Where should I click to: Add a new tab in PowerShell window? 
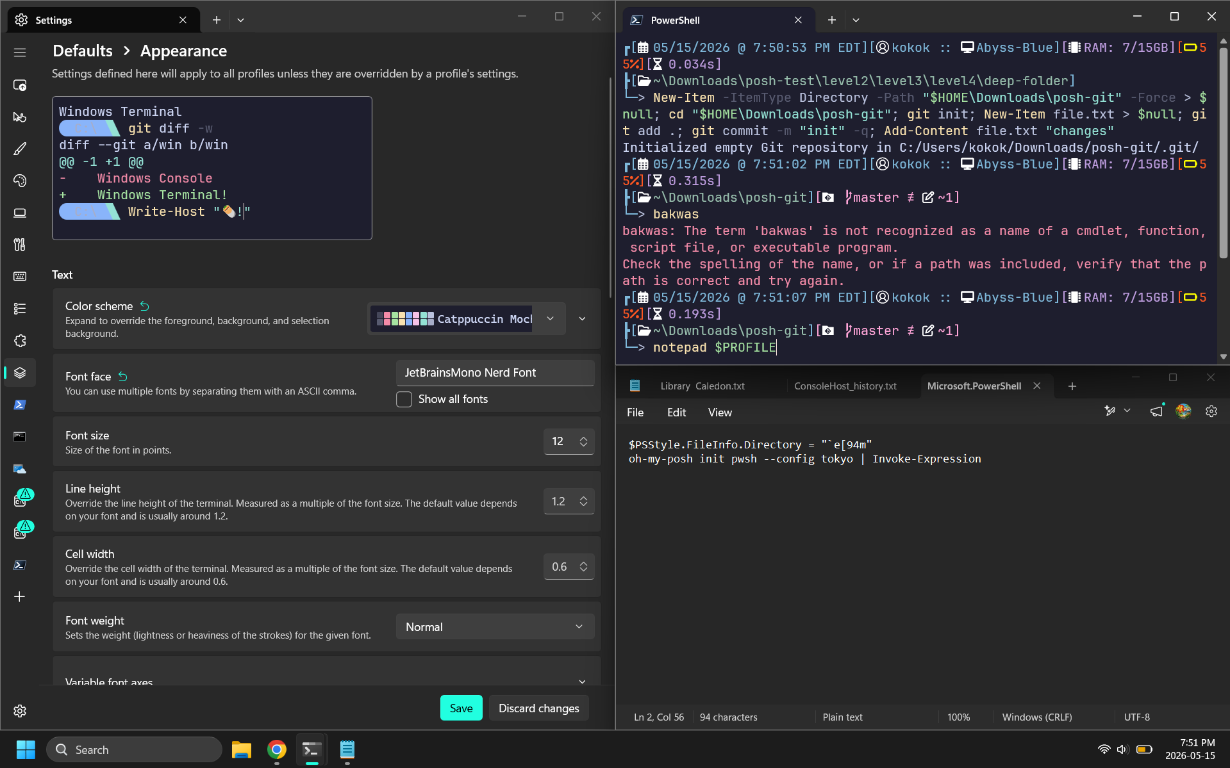point(832,20)
